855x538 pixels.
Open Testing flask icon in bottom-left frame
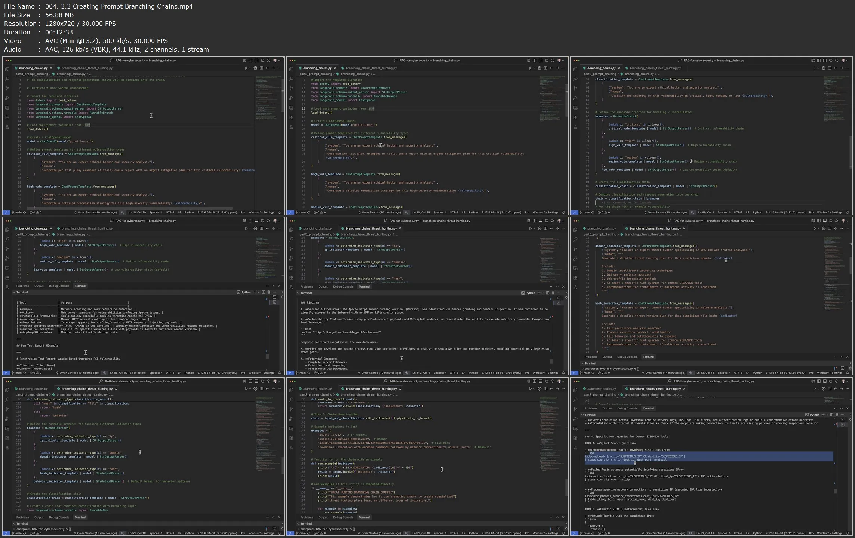(7, 448)
